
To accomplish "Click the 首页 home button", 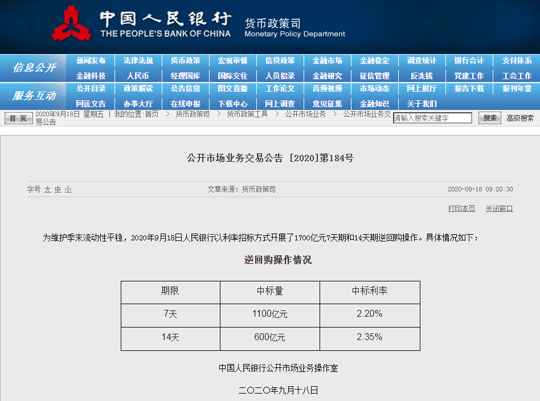I will pos(19,118).
